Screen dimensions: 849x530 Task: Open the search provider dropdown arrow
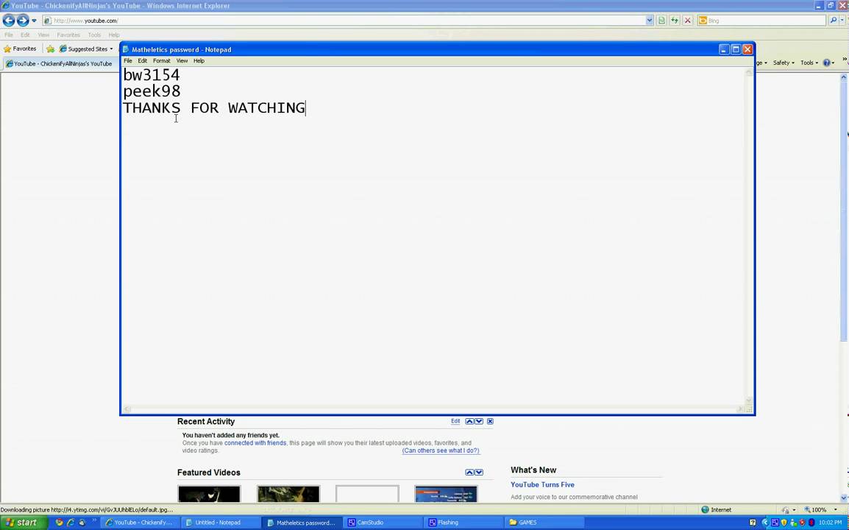click(842, 21)
